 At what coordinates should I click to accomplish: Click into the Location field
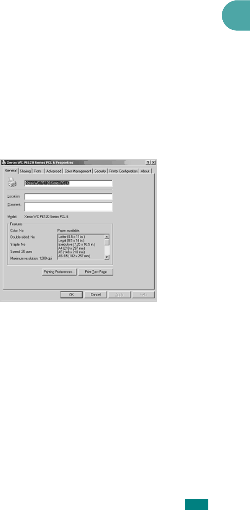pos(68,196)
